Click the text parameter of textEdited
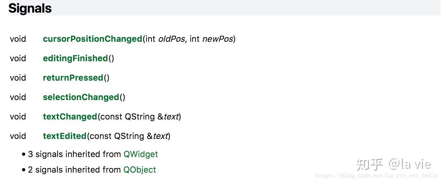 point(160,136)
